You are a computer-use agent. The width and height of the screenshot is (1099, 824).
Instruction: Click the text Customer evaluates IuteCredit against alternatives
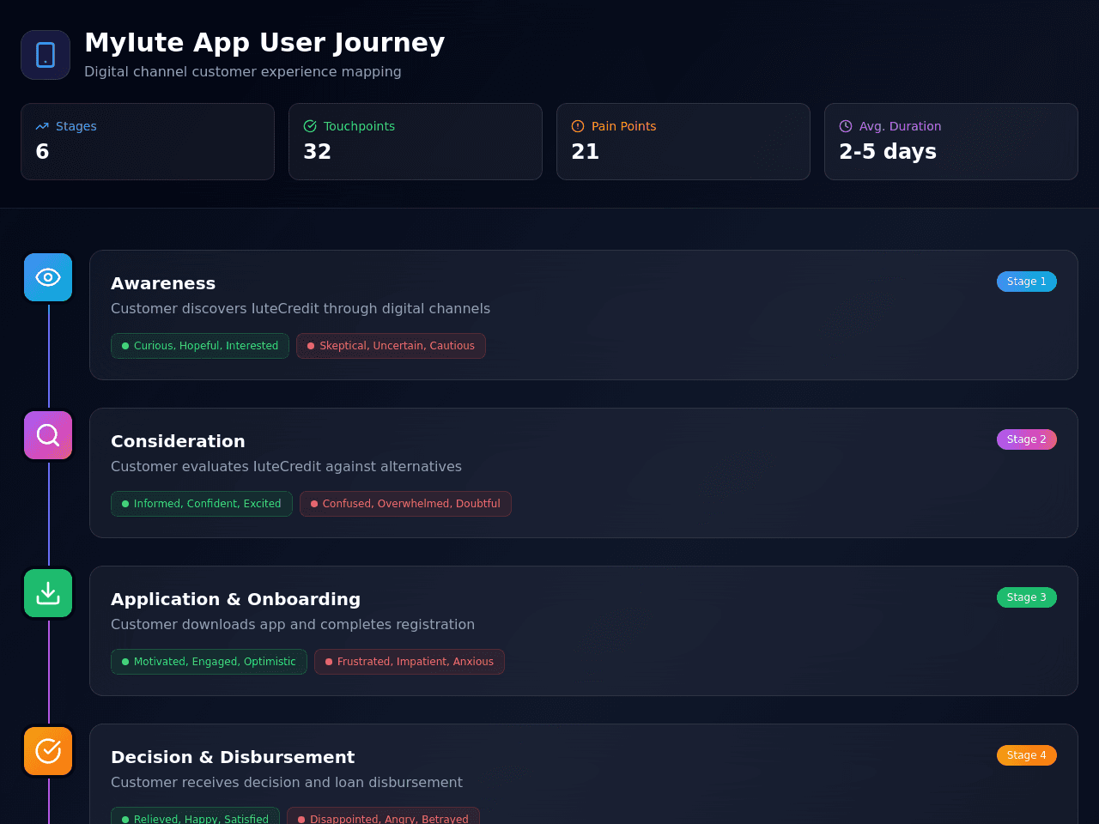pos(286,466)
